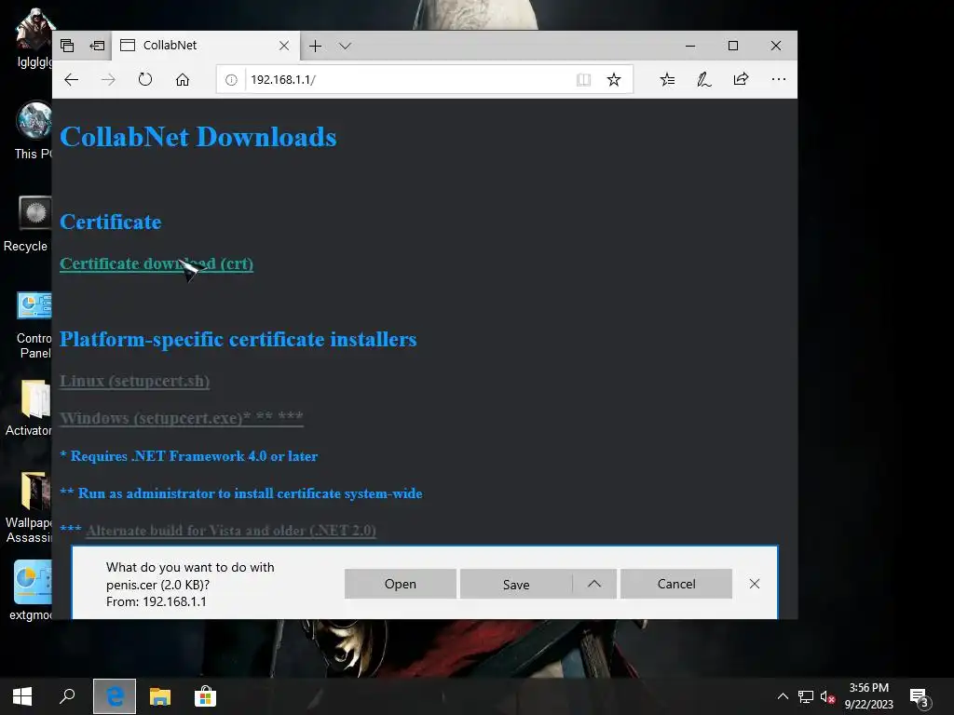Click Cancel in the download prompt
954x715 pixels.
[x=676, y=584]
